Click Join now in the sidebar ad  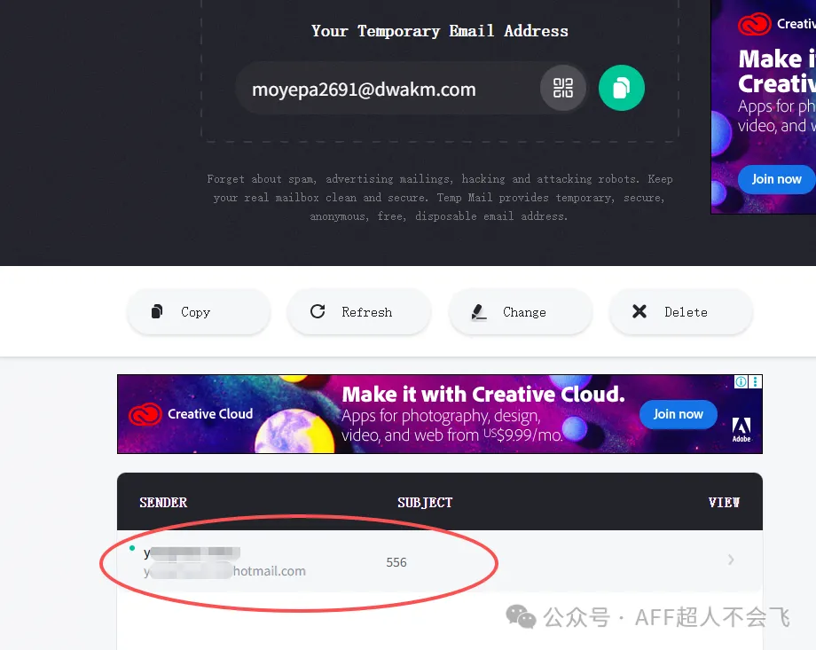[776, 179]
